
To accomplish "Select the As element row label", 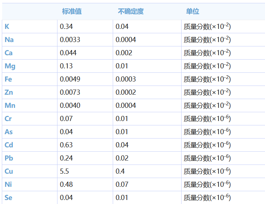I will coord(9,132).
